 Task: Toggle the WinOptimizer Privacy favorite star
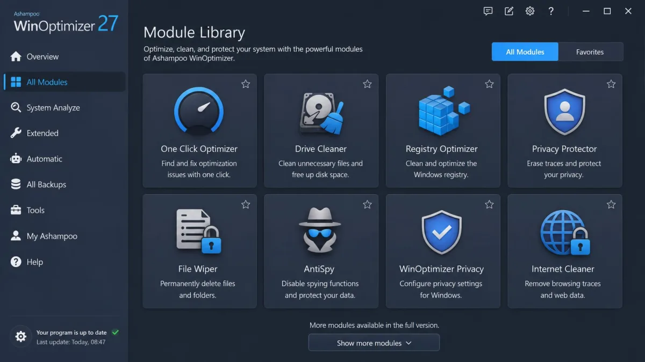489,204
